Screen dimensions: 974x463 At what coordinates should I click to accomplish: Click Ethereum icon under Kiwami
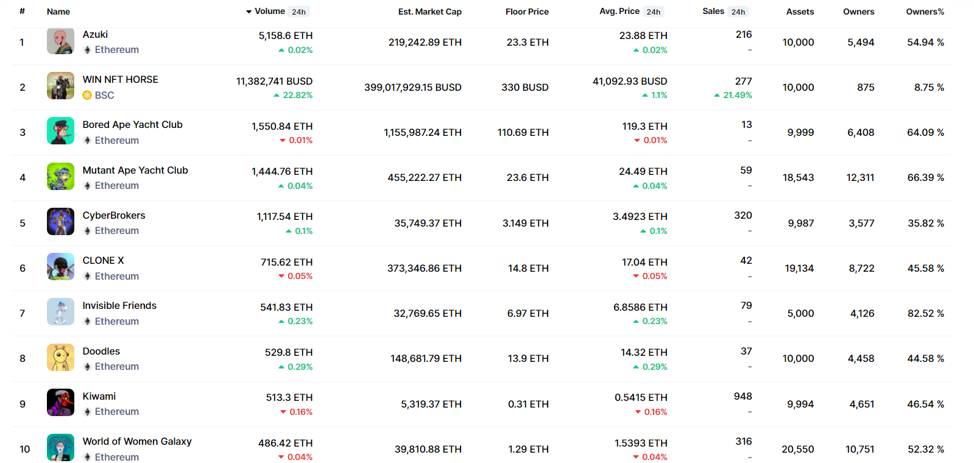point(87,412)
